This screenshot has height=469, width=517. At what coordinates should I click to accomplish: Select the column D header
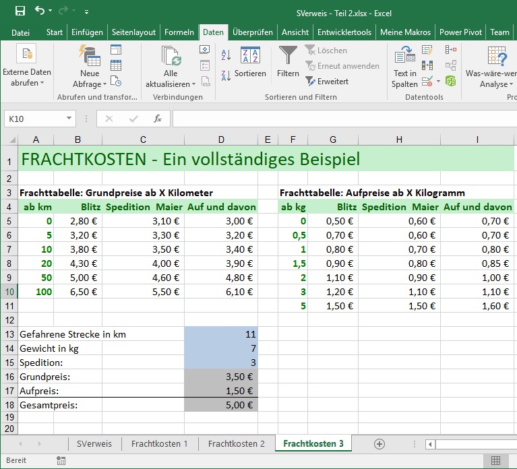221,139
